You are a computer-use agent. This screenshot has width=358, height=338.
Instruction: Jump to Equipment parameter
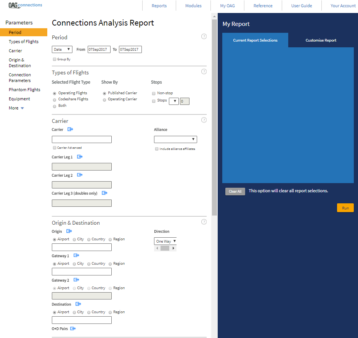tap(19, 99)
